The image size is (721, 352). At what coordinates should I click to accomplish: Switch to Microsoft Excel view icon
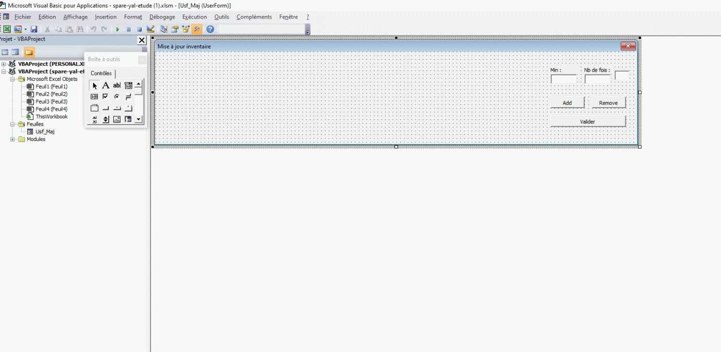[x=7, y=29]
